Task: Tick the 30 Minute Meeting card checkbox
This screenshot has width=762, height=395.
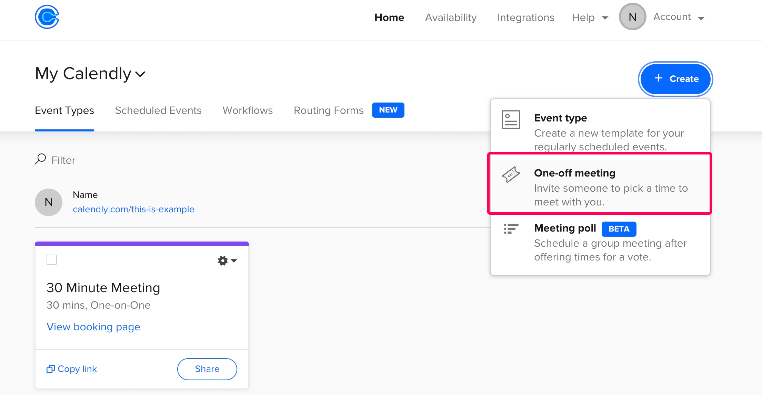Action: (x=52, y=260)
